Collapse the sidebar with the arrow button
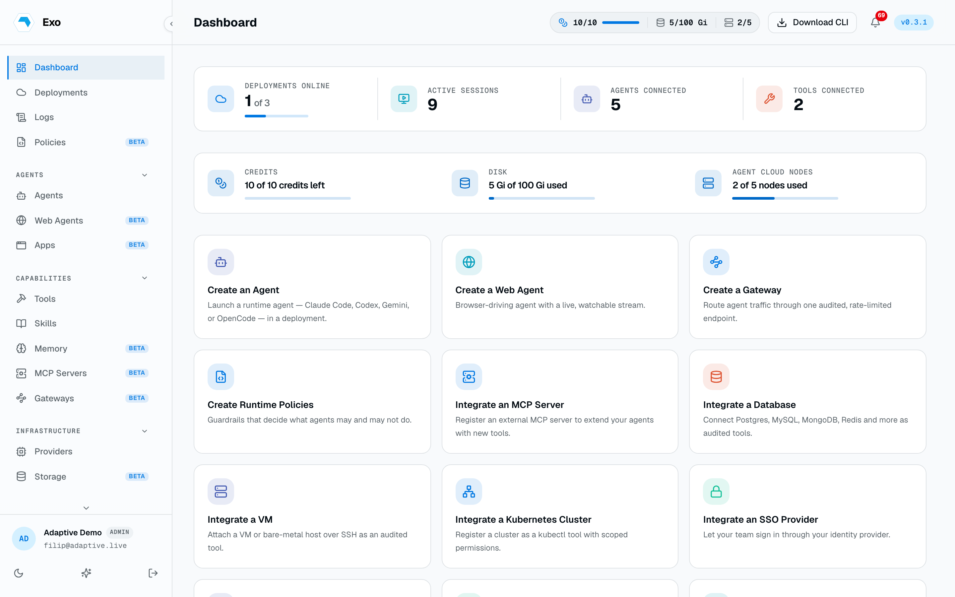 (x=171, y=24)
